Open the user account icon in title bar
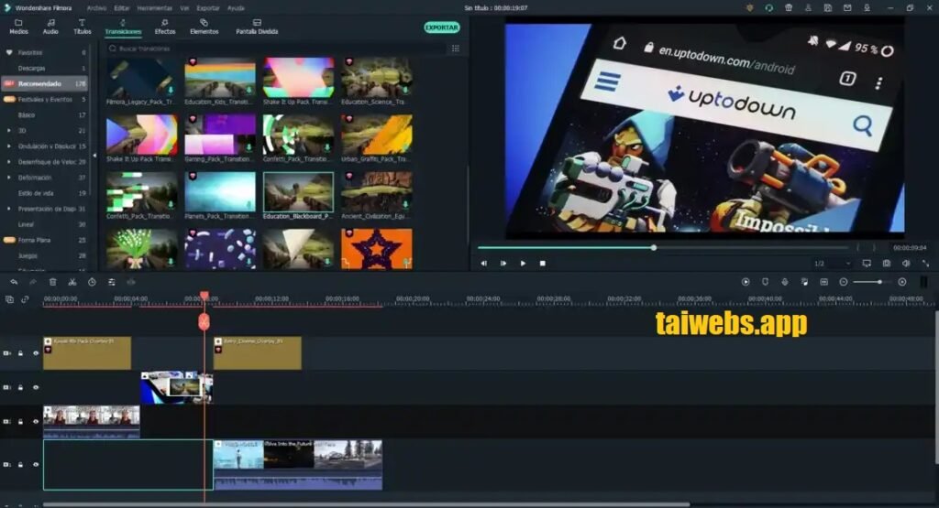 pyautogui.click(x=808, y=7)
